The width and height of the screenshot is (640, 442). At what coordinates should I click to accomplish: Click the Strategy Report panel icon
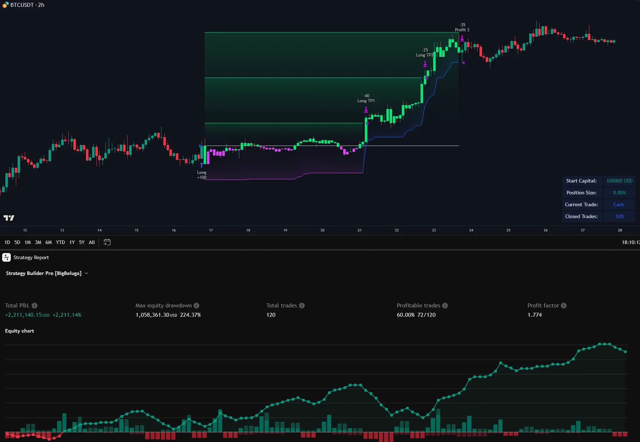(6, 257)
